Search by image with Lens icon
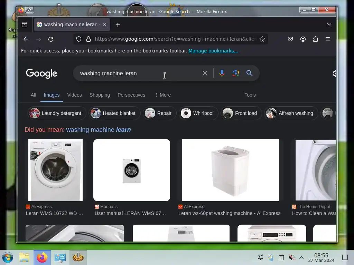The height and width of the screenshot is (265, 354). (236, 73)
